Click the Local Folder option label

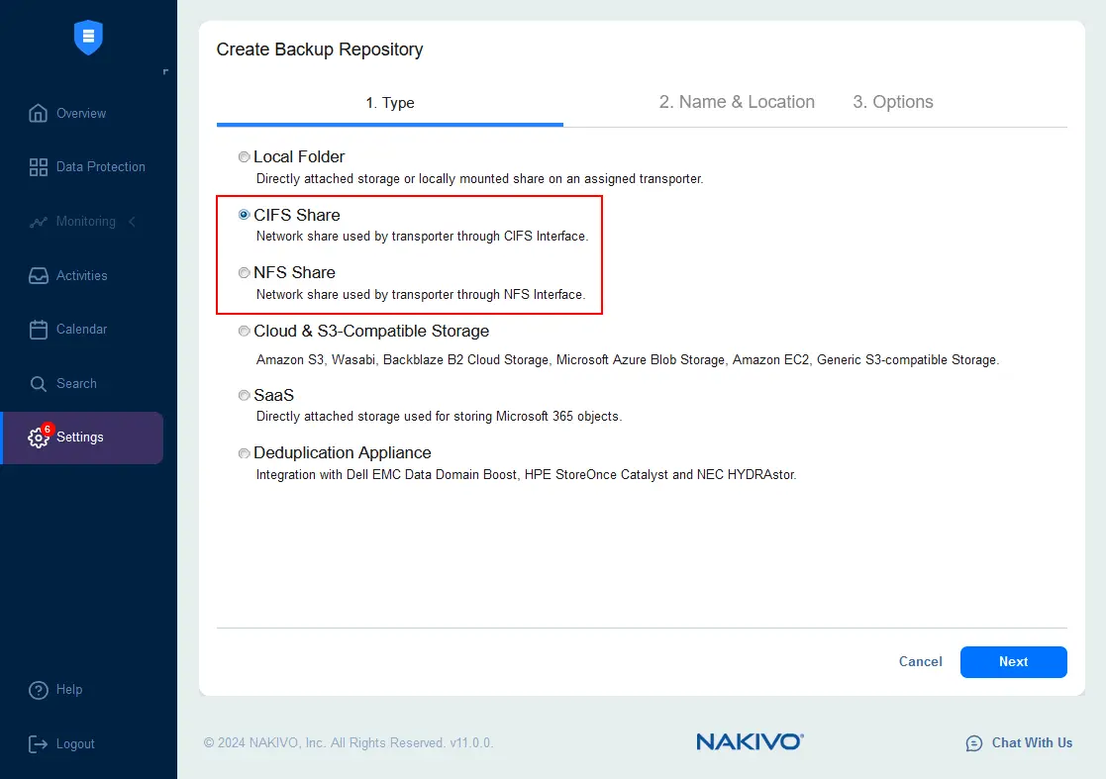(x=299, y=156)
